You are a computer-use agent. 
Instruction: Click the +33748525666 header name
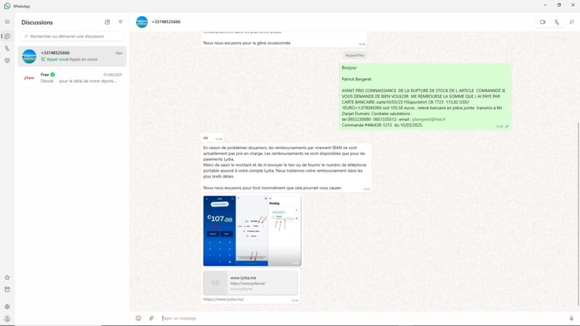pyautogui.click(x=166, y=22)
